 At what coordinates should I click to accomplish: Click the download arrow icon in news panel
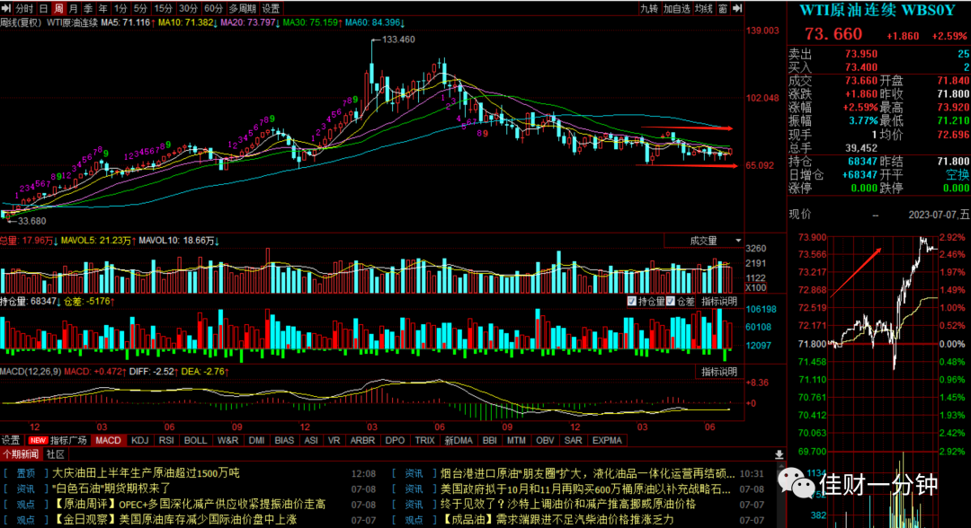pos(779,454)
